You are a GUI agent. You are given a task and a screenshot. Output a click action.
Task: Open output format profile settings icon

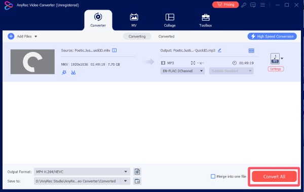pyautogui.click(x=137, y=172)
